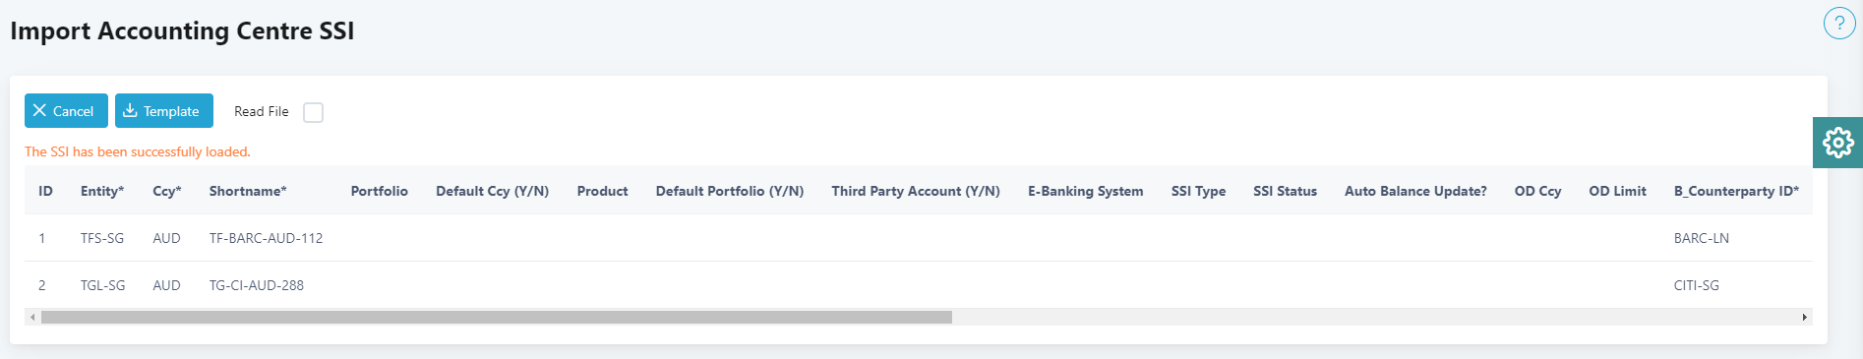Click the download icon on Template button
This screenshot has height=359, width=1863.
pos(130,110)
